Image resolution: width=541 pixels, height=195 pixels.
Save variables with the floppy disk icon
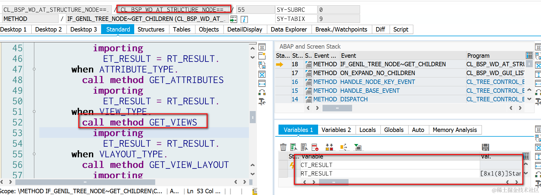(485, 147)
